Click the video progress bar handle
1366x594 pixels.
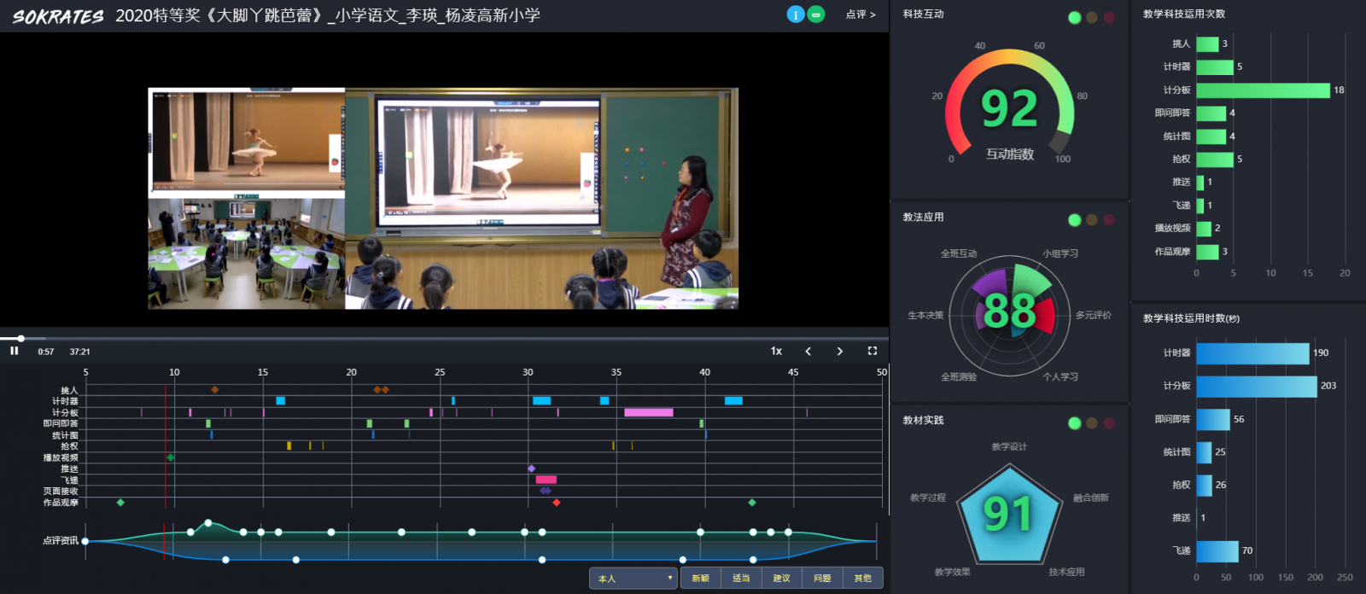coord(20,339)
